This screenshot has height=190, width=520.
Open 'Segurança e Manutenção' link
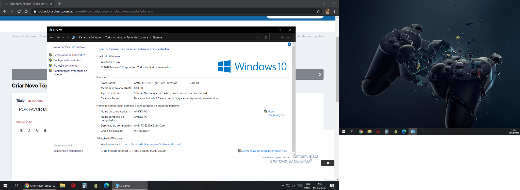point(68,151)
